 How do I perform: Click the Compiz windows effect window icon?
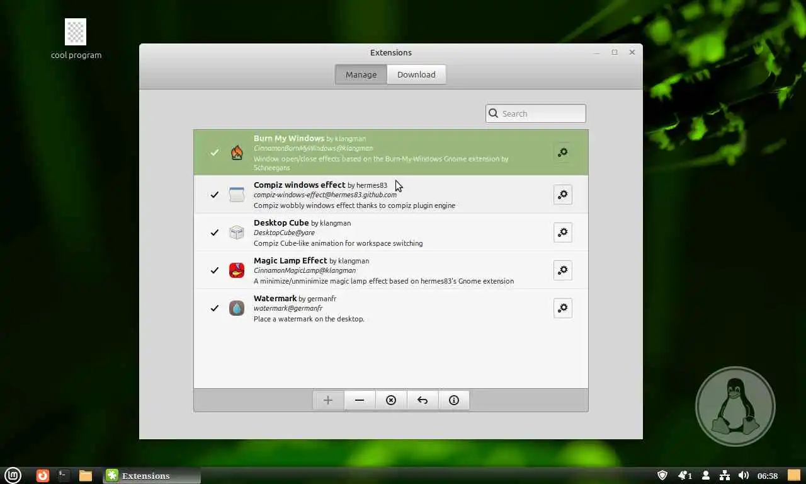click(237, 194)
